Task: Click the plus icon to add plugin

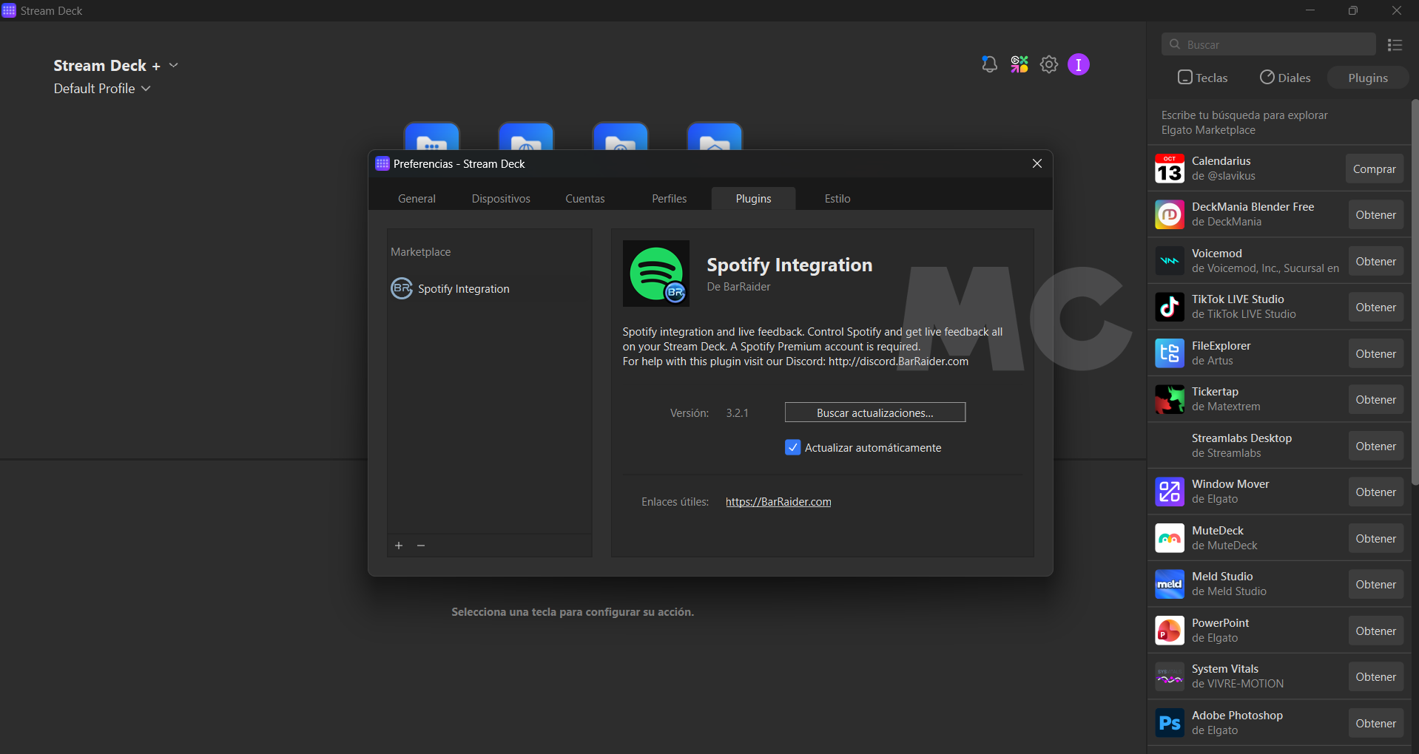Action: coord(399,546)
